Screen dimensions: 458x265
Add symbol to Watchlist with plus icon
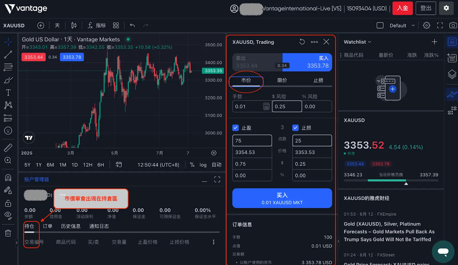[434, 42]
